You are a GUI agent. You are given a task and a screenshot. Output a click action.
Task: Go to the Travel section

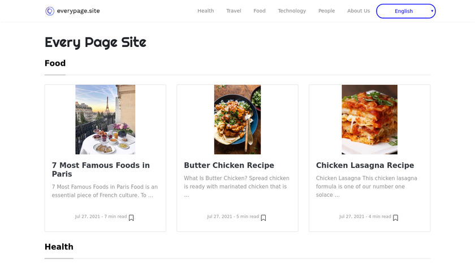[234, 11]
